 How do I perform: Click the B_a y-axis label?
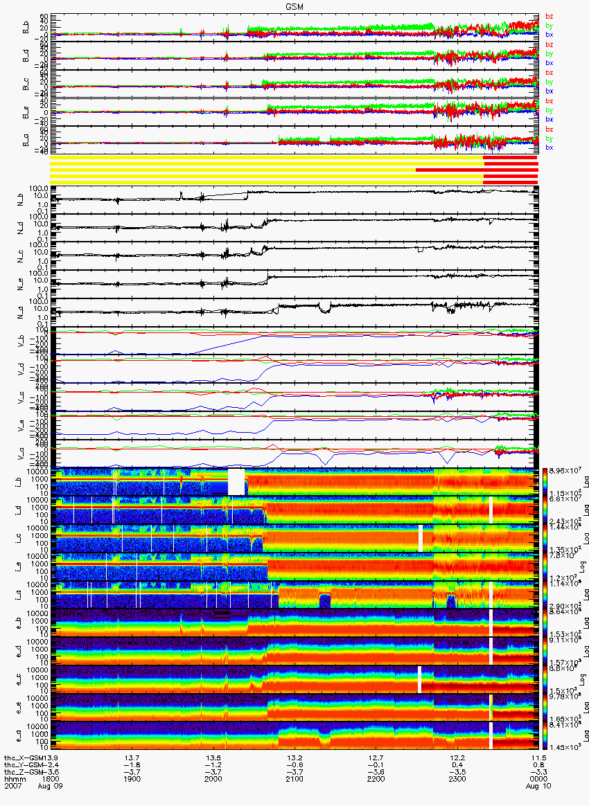(25, 141)
